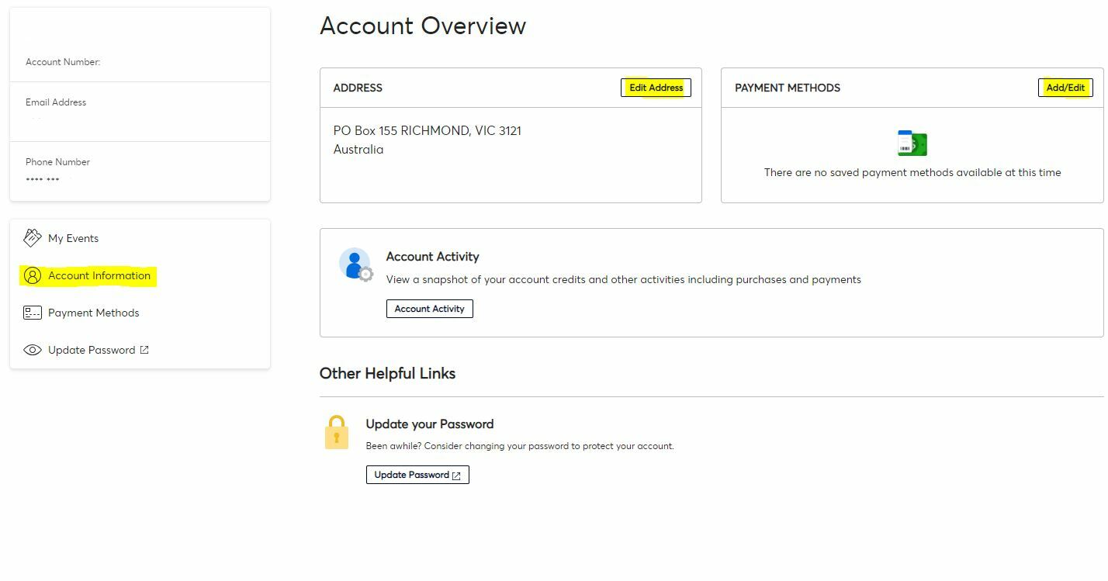Screen dimensions: 1108x581
Task: Open the Account Activity button
Action: pyautogui.click(x=429, y=309)
